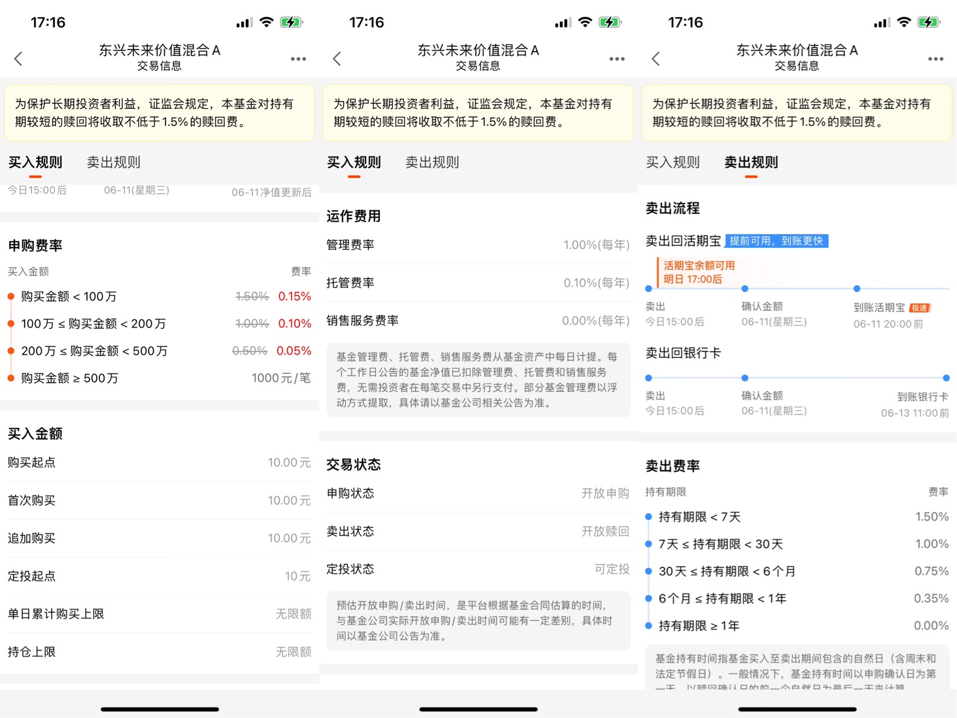This screenshot has width=957, height=718.
Task: Open more options menu on right screen
Action: point(936,59)
